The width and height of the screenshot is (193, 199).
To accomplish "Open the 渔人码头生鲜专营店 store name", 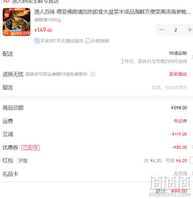I will [35, 1].
